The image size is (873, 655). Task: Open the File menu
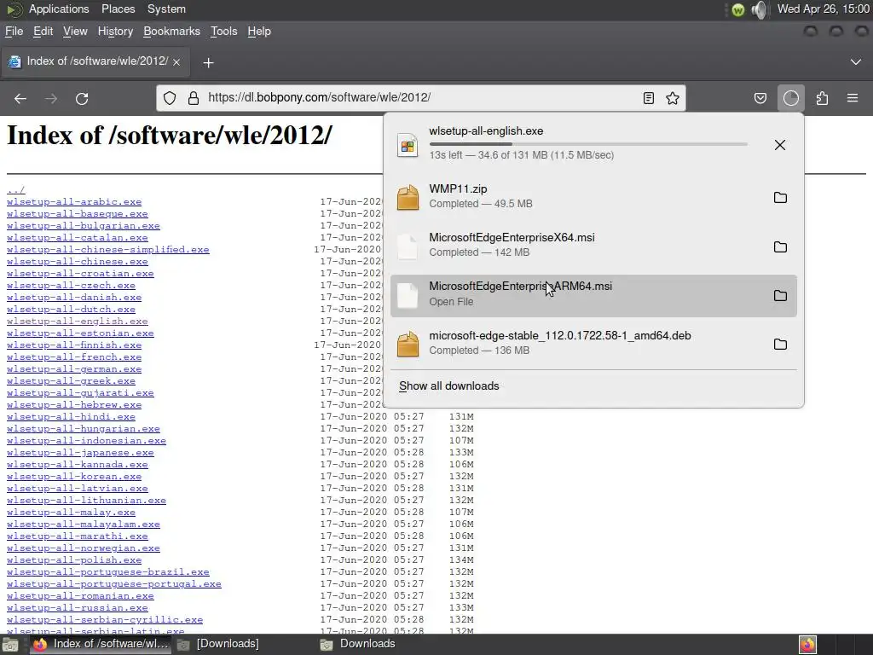click(14, 32)
